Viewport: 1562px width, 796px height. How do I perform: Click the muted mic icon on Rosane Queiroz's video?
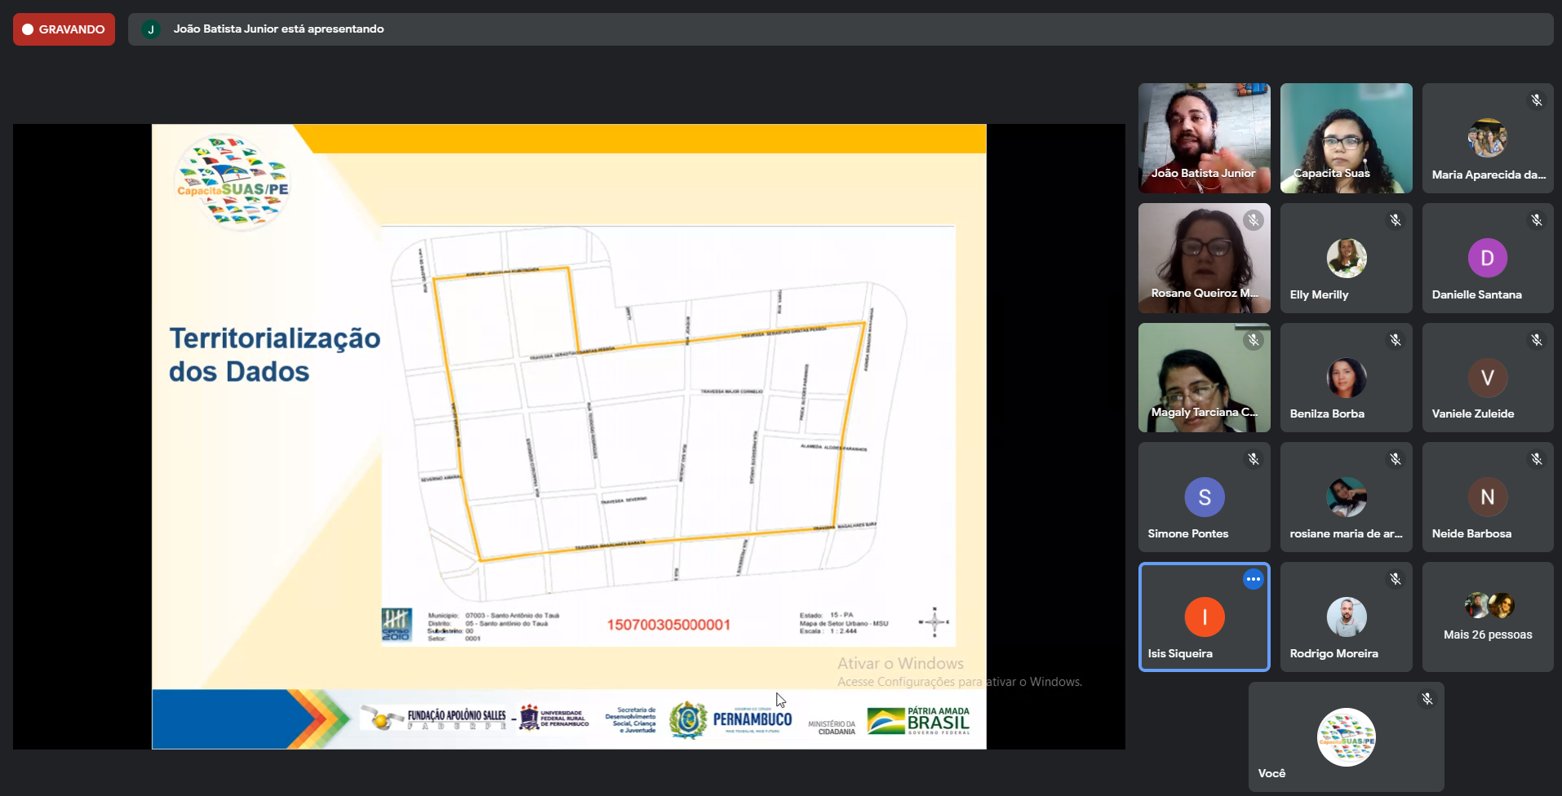point(1253,220)
